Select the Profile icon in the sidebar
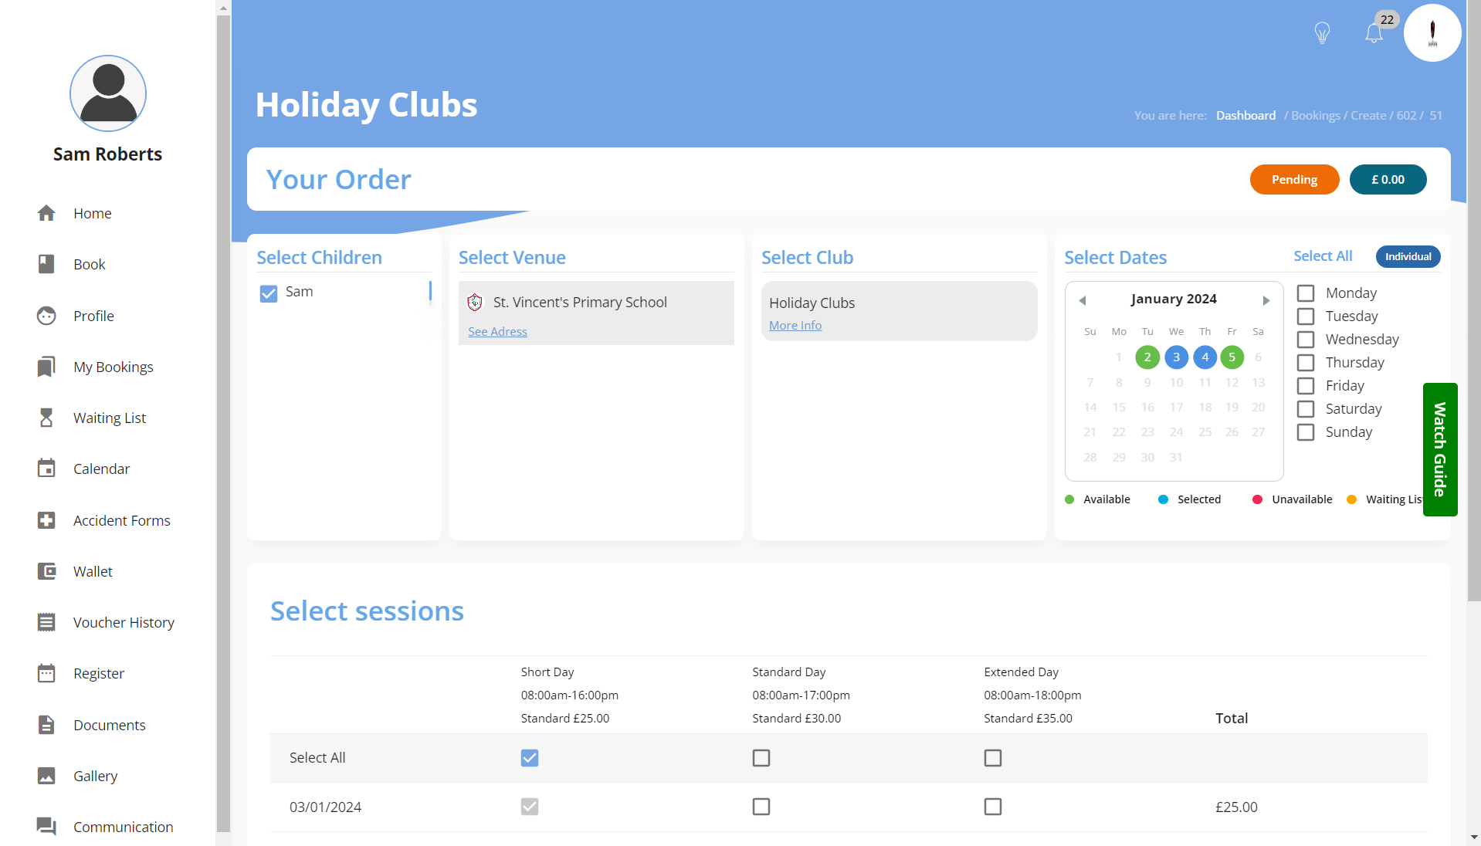This screenshot has height=846, width=1481. coord(46,316)
